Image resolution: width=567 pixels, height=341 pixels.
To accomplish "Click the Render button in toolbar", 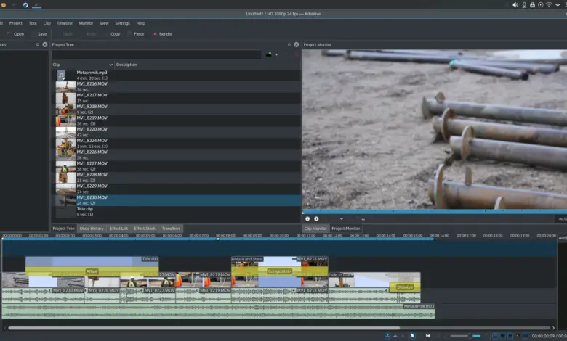I will coord(163,34).
